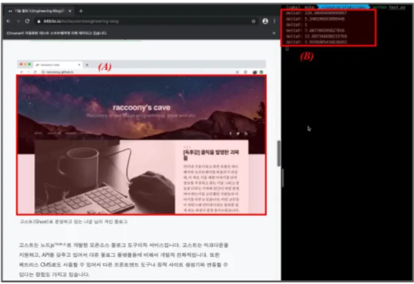Click the page's vertical scrollbar thumb
The height and width of the screenshot is (284, 414).
click(x=278, y=153)
